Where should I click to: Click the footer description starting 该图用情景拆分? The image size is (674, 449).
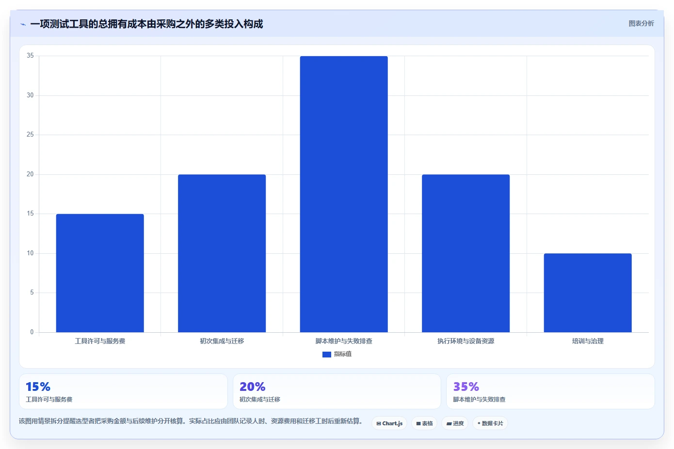[191, 421]
